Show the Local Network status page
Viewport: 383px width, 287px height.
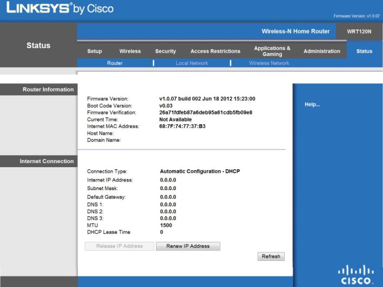pos(192,63)
